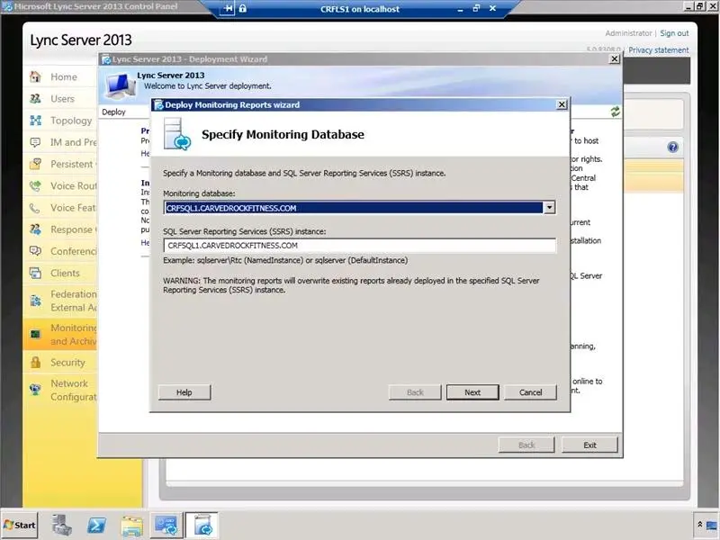The image size is (720, 540).
Task: Click the Sign out link
Action: pyautogui.click(x=674, y=33)
